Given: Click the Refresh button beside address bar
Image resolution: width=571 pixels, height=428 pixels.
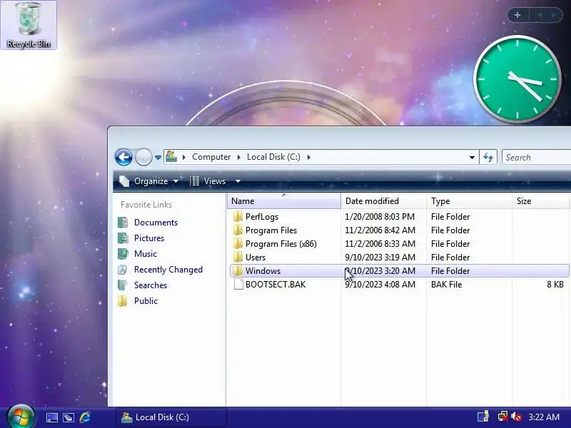Looking at the screenshot, I should tap(488, 157).
